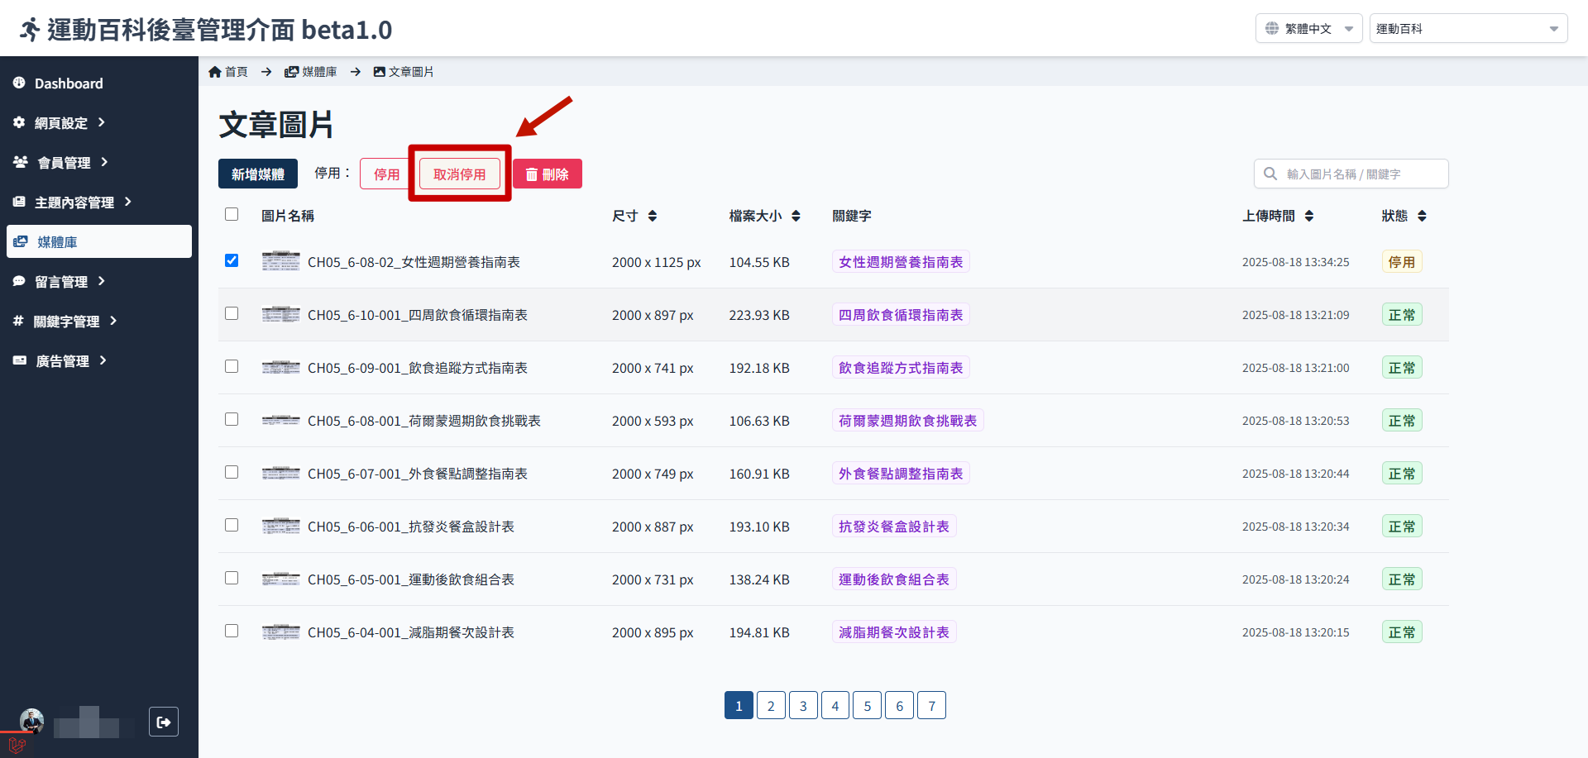Expand the 廣告管理 submenu chevron

point(103,360)
